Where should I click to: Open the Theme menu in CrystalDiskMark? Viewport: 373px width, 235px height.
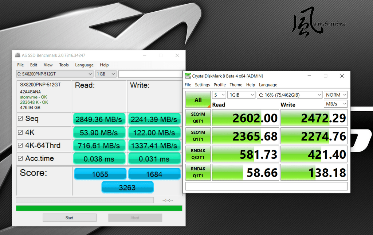(236, 85)
